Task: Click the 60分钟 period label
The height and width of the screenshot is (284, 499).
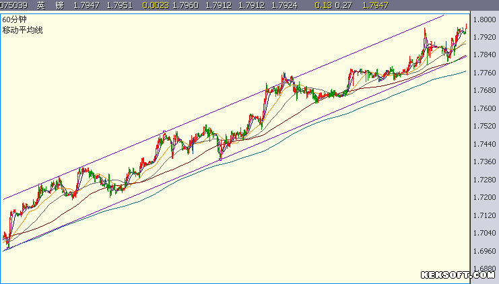Action: 14,20
